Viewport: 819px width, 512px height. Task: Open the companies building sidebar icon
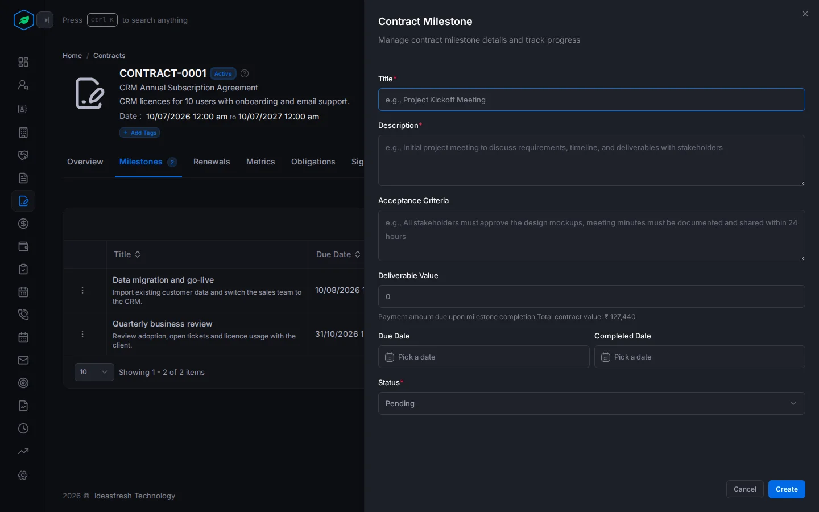tap(23, 133)
